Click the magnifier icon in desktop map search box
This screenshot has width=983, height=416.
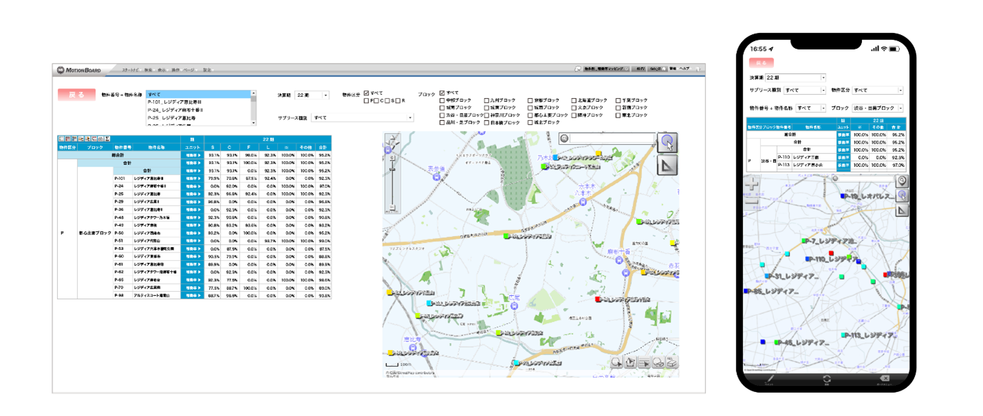[564, 138]
